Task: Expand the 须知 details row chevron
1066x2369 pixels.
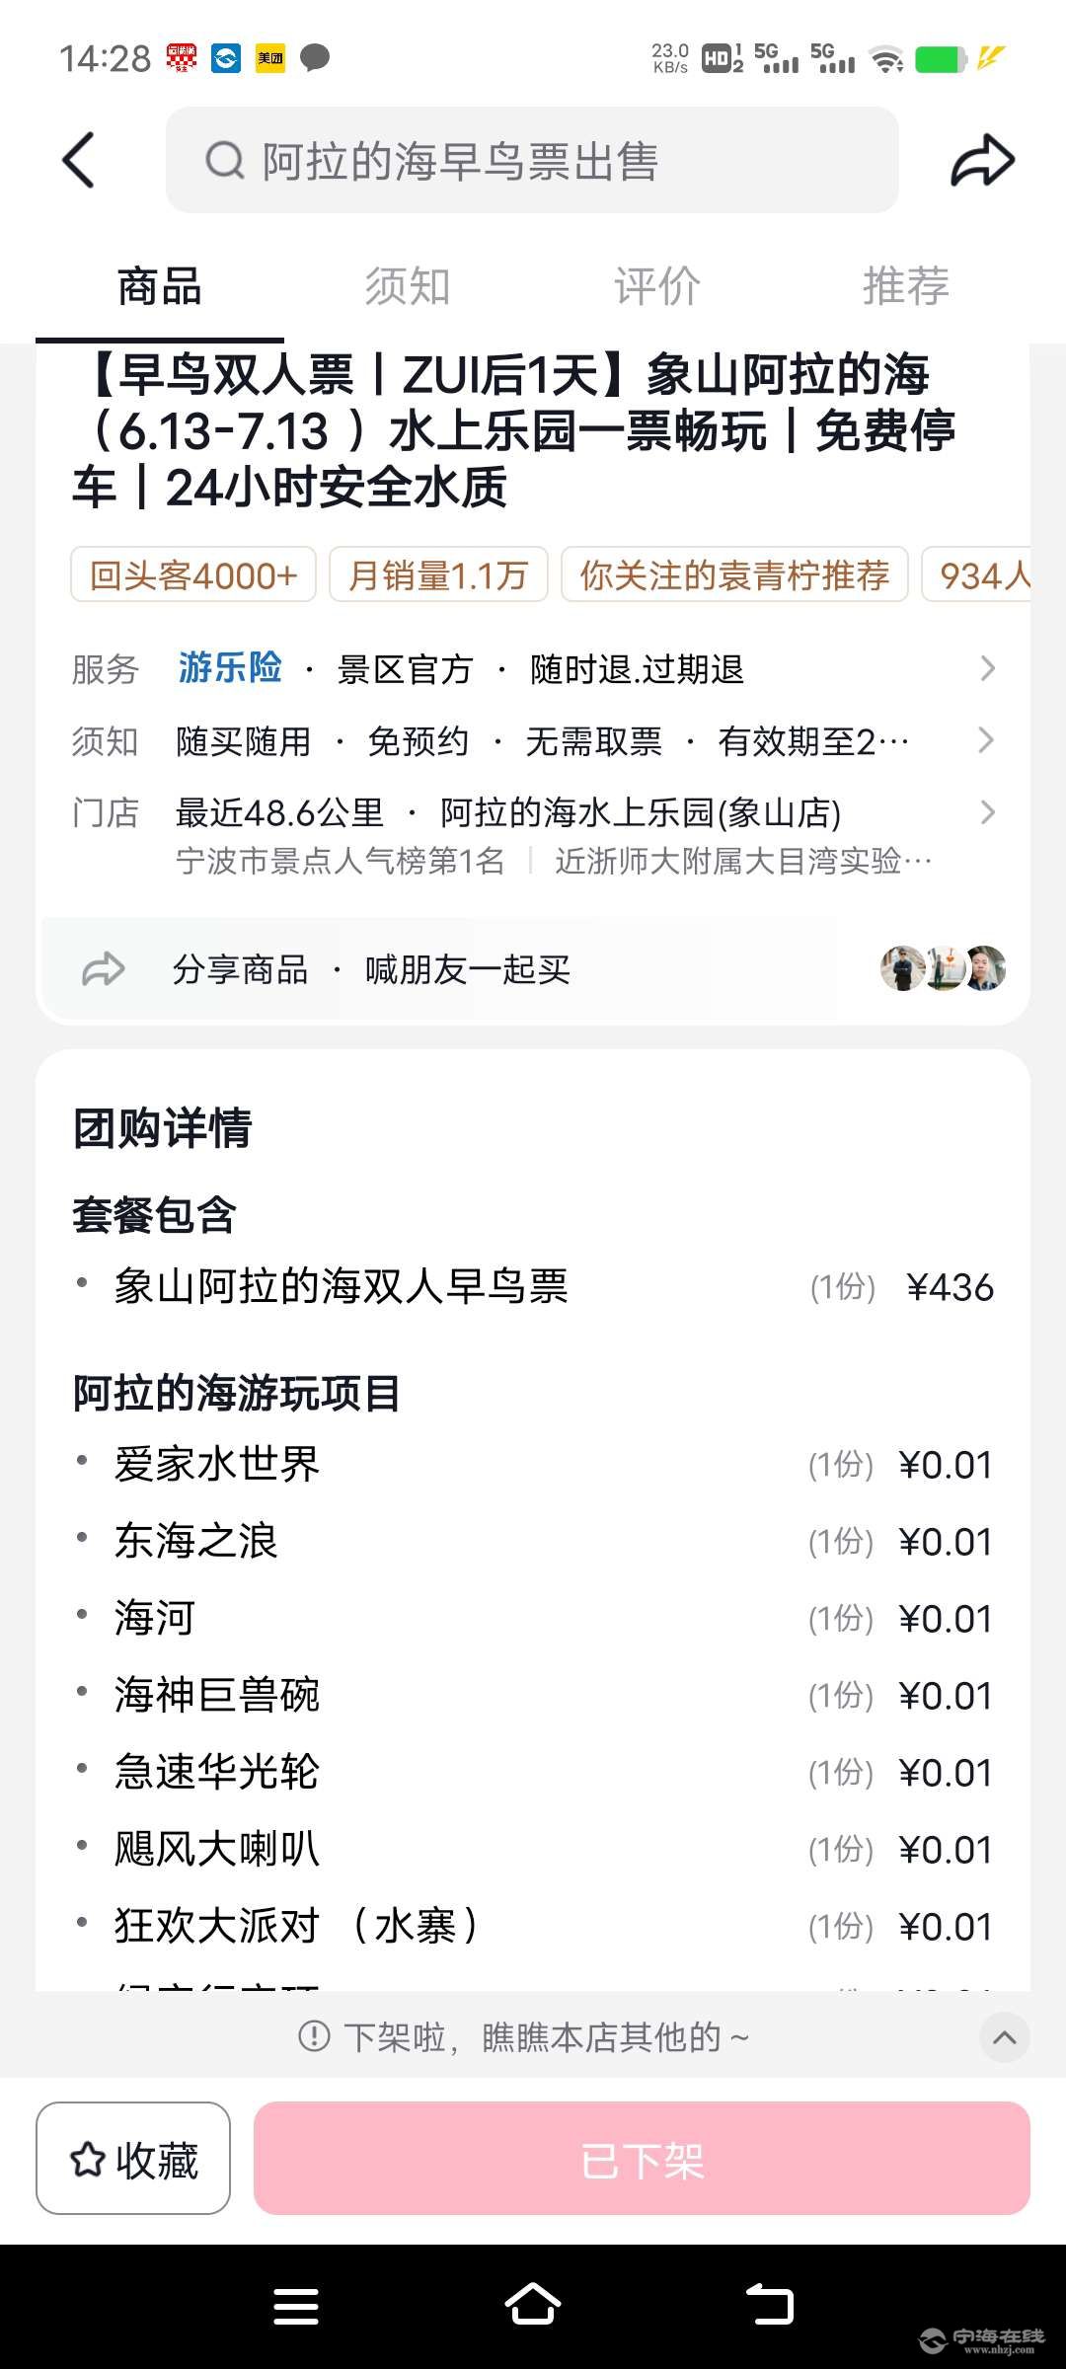Action: [x=987, y=740]
